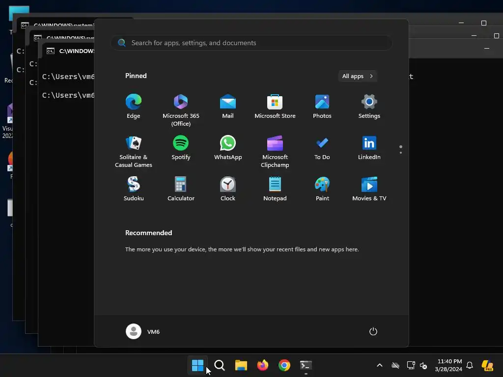Open Copilot preview taskbar icon
The height and width of the screenshot is (377, 503).
point(488,365)
